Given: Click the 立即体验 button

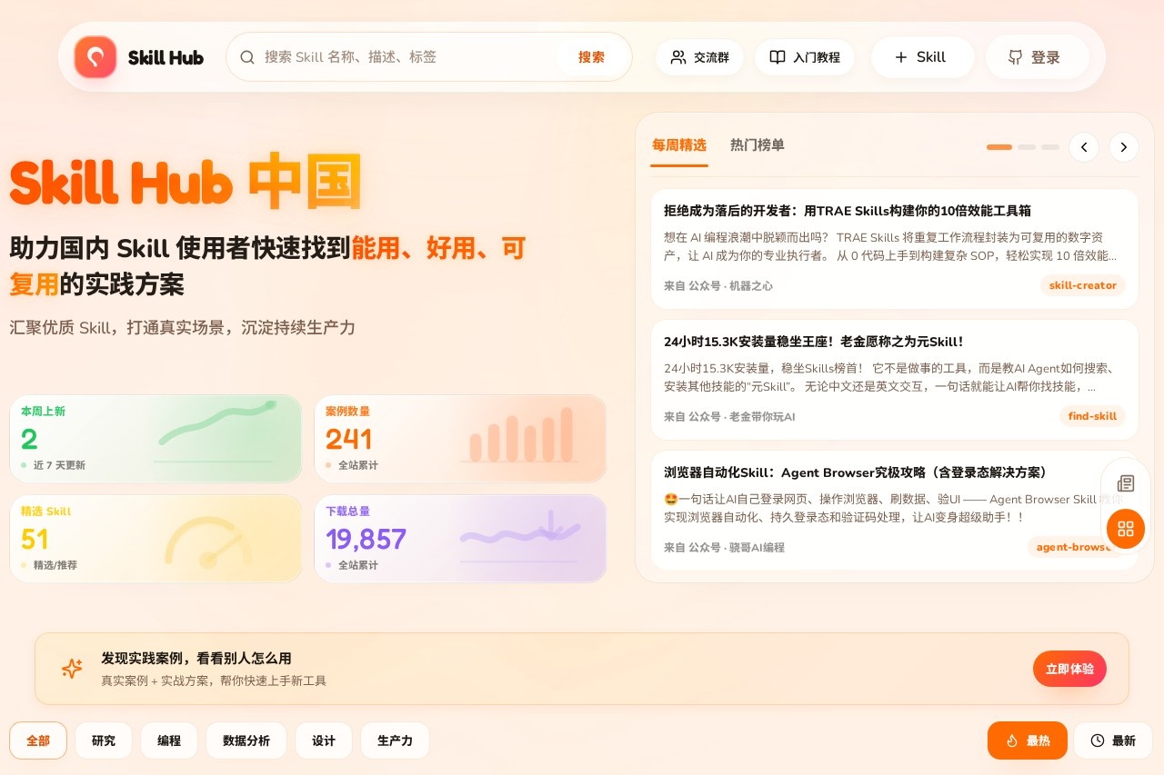Looking at the screenshot, I should click(1069, 669).
